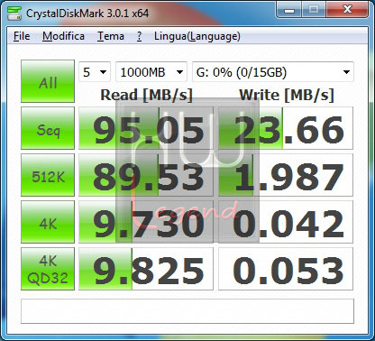Click the 512K read result 89.53

[x=146, y=175]
